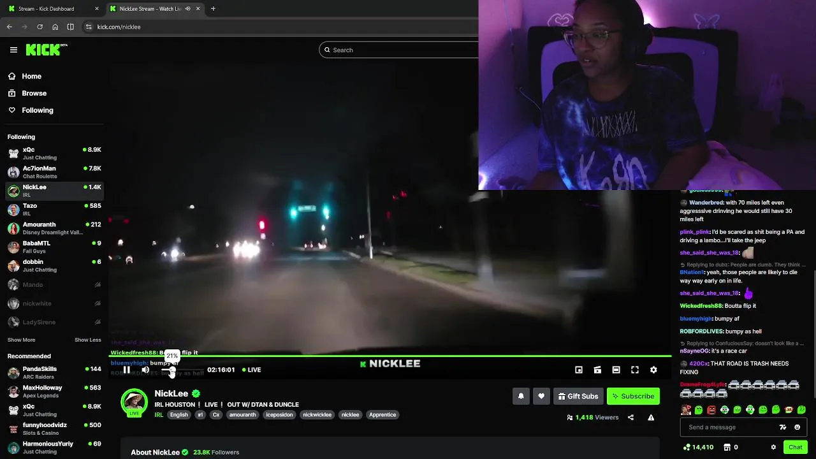
Task: Toggle browser sidebar panel icon
Action: (70, 27)
